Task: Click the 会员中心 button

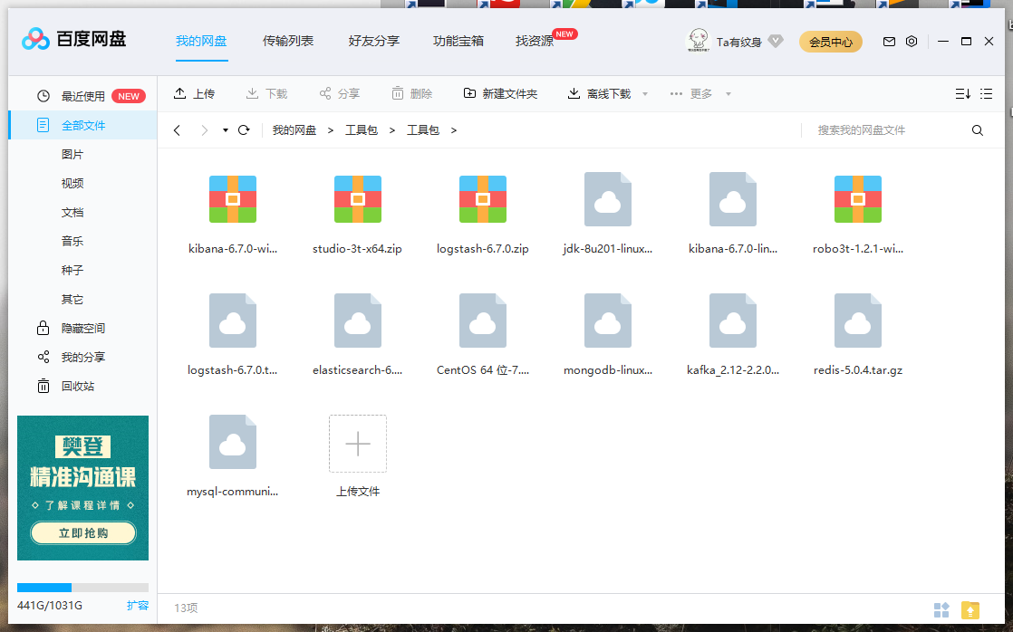Action: [830, 42]
